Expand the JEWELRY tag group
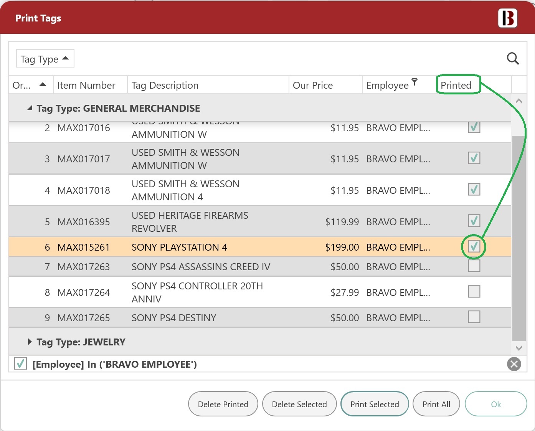 pyautogui.click(x=30, y=342)
